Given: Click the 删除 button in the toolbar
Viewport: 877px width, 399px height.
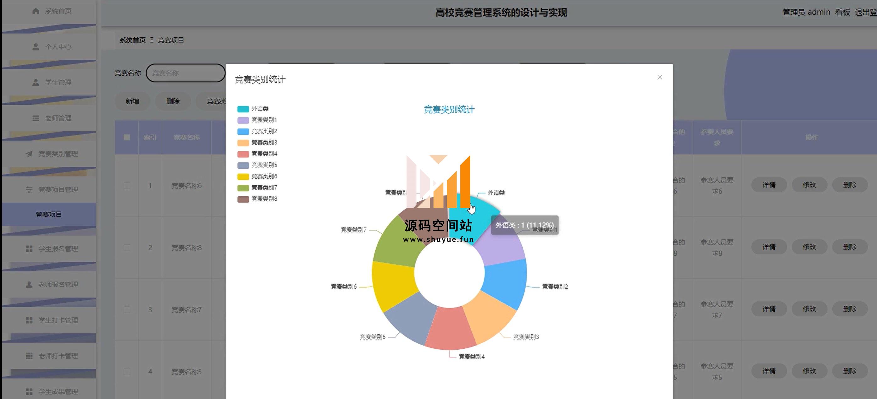Looking at the screenshot, I should tap(173, 101).
